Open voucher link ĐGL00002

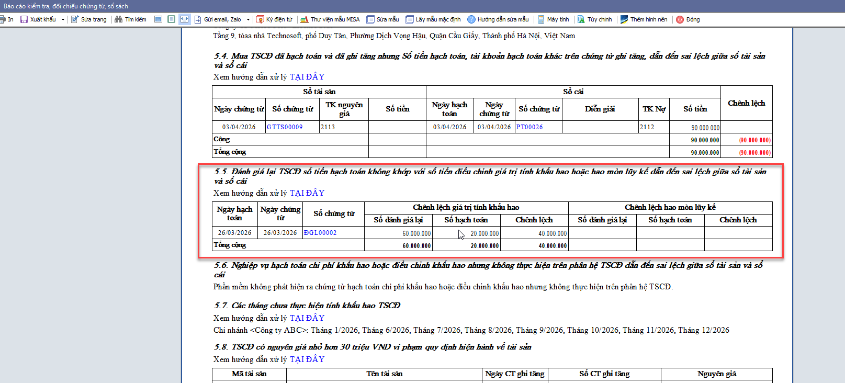coord(320,233)
